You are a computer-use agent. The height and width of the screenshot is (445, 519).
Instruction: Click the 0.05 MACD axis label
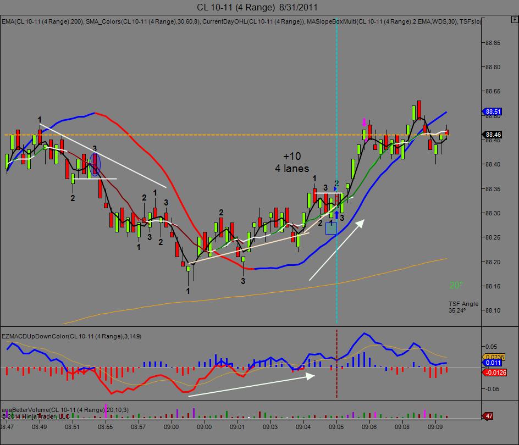pos(491,347)
